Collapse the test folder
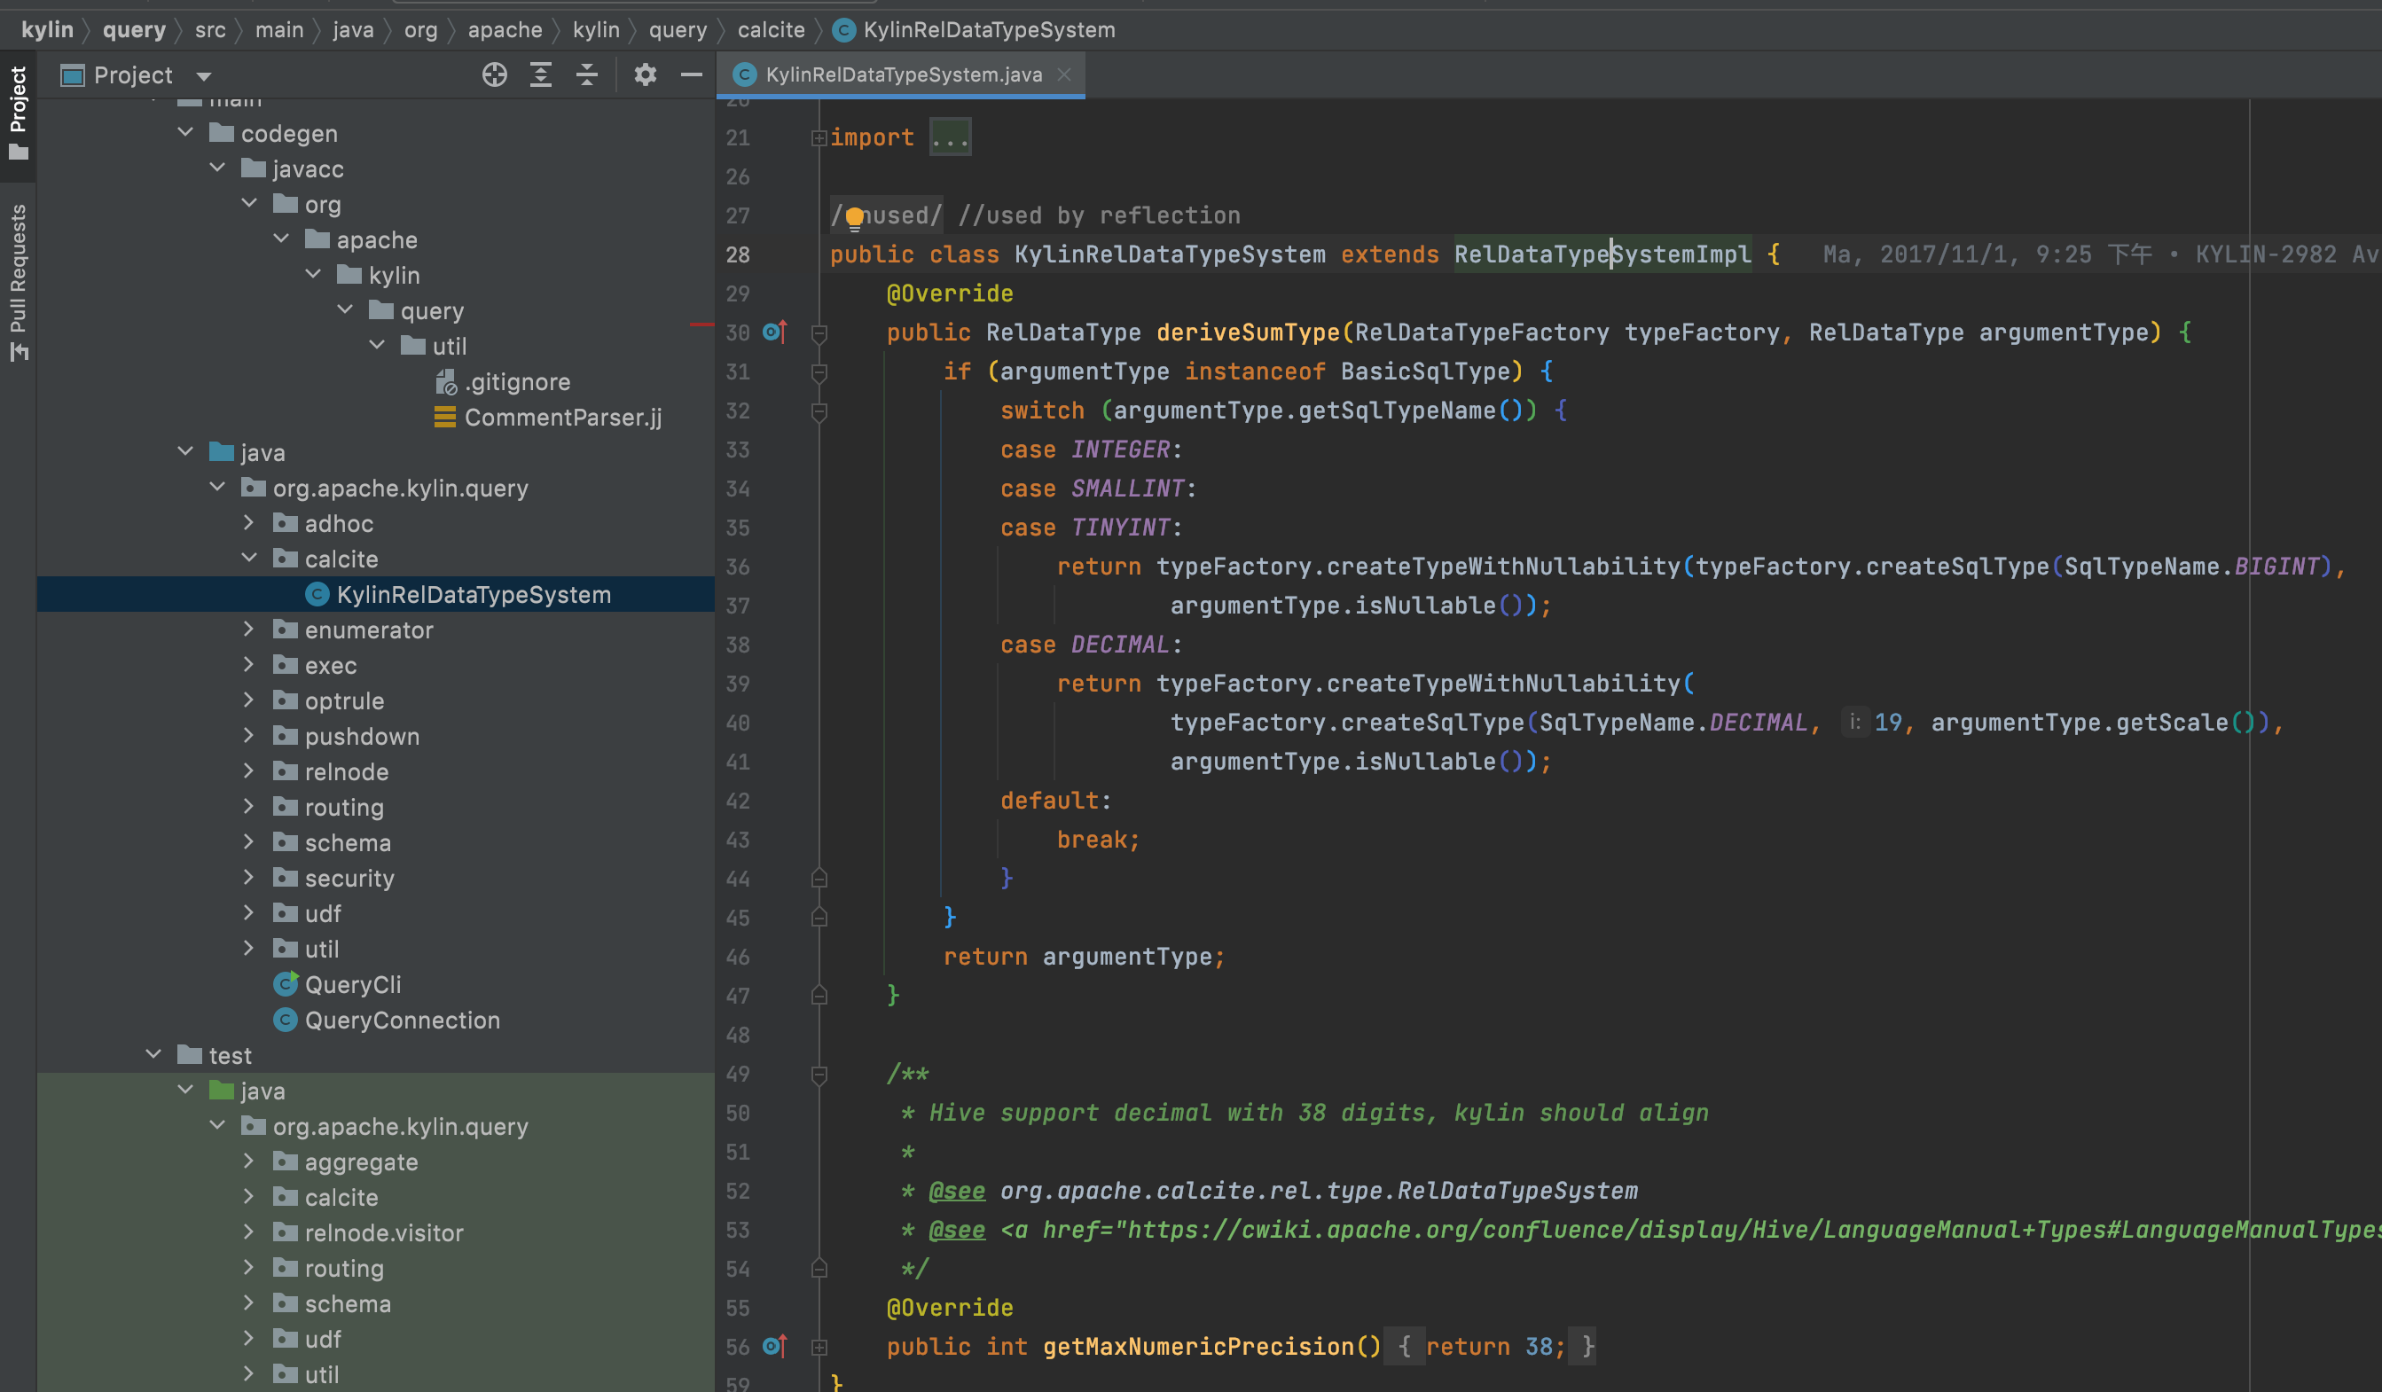The width and height of the screenshot is (2382, 1392). (x=153, y=1054)
